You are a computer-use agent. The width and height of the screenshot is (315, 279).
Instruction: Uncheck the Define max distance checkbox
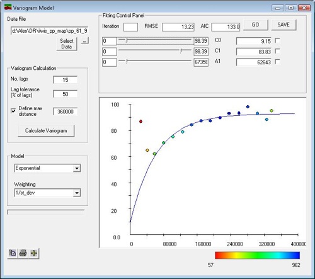(x=13, y=111)
